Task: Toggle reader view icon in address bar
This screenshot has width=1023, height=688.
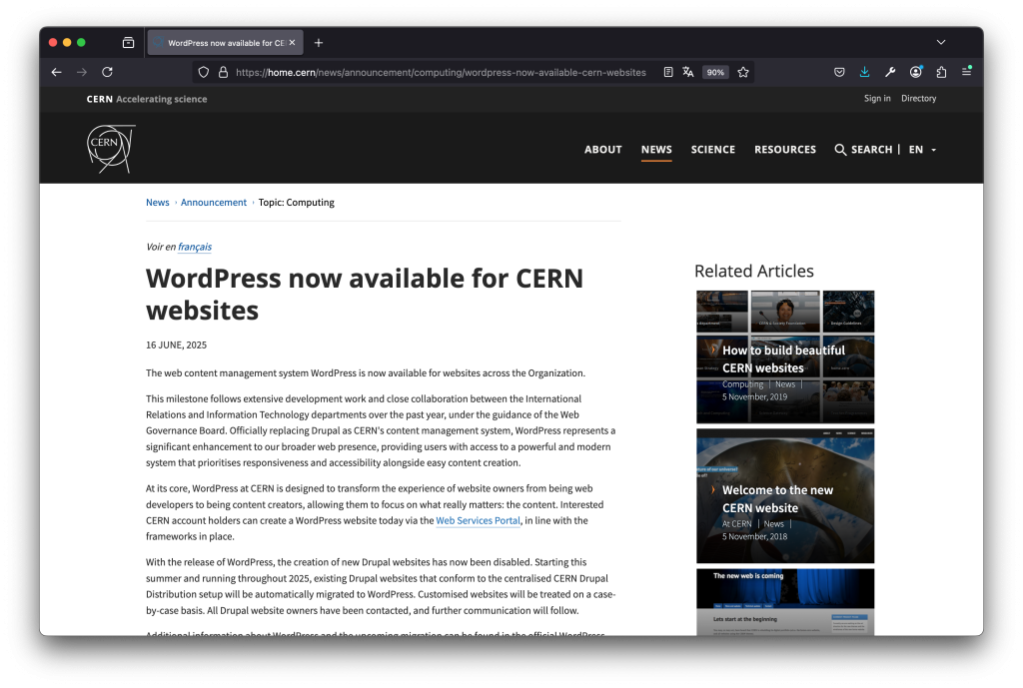Action: [668, 72]
